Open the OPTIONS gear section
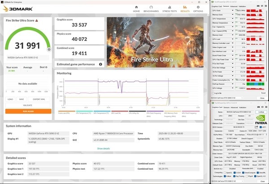 click(198, 8)
